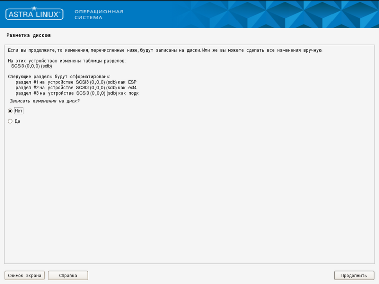Click the "Записать изменения на диск?" question
The width and height of the screenshot is (379, 284).
pyautogui.click(x=44, y=101)
